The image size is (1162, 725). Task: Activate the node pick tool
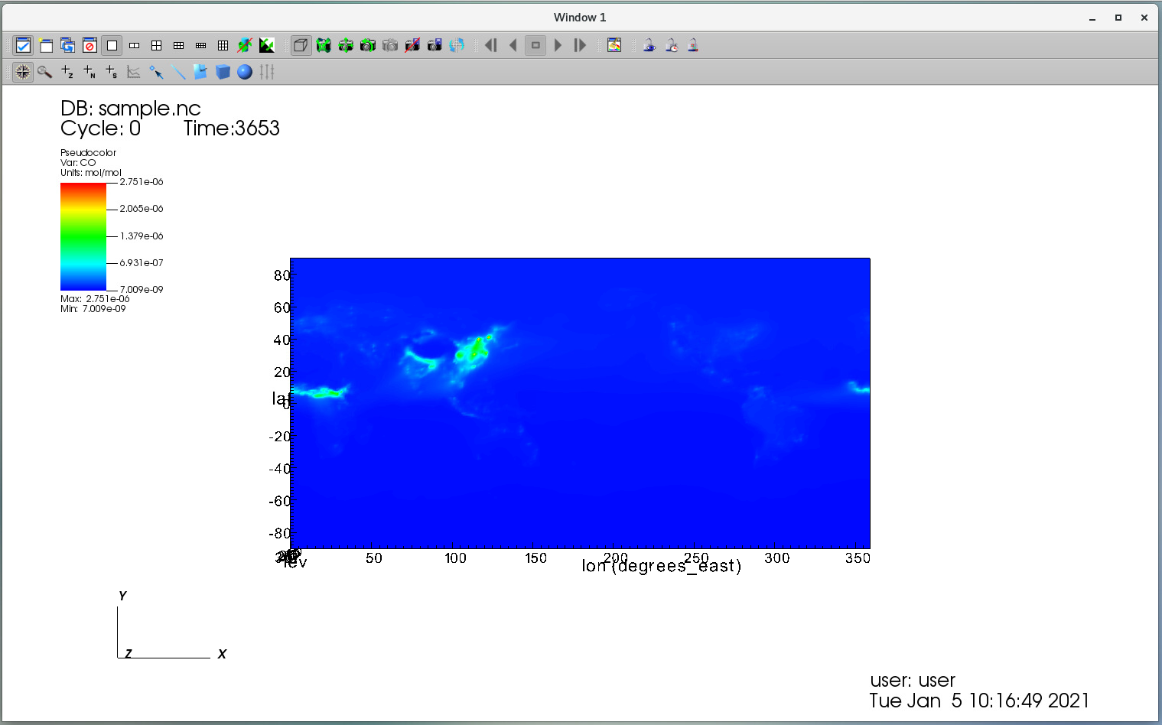(x=90, y=72)
